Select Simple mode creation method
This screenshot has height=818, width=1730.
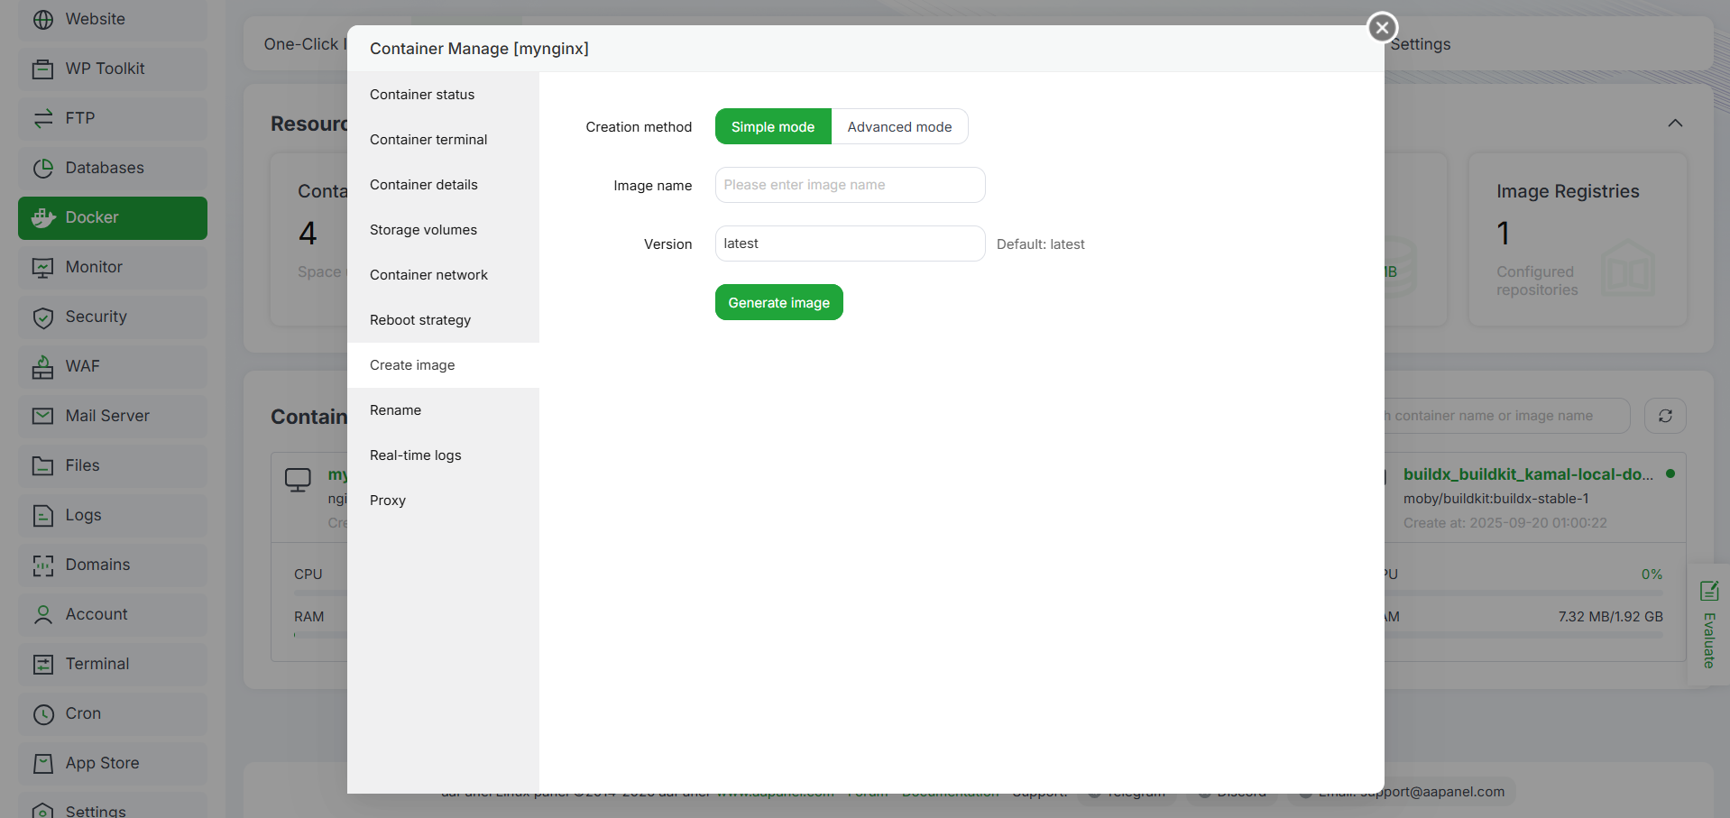point(773,126)
